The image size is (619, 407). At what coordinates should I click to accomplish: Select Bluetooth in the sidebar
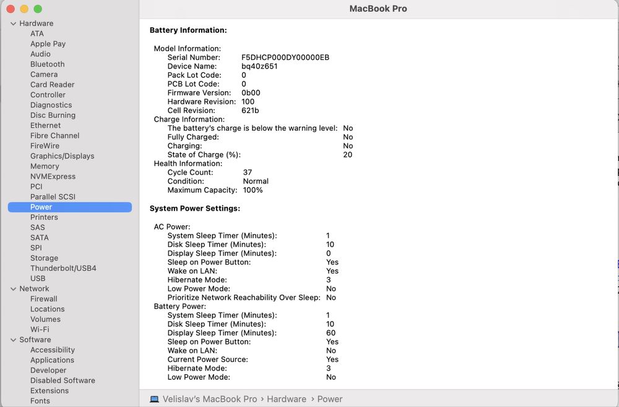click(48, 64)
